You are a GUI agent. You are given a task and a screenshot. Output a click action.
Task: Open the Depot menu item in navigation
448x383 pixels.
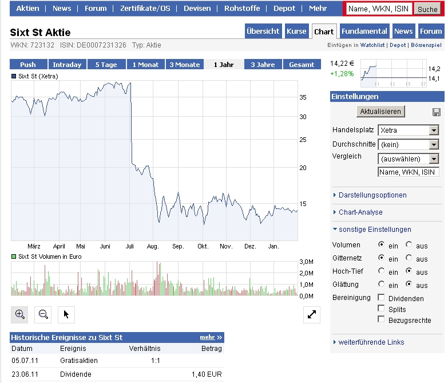(284, 8)
